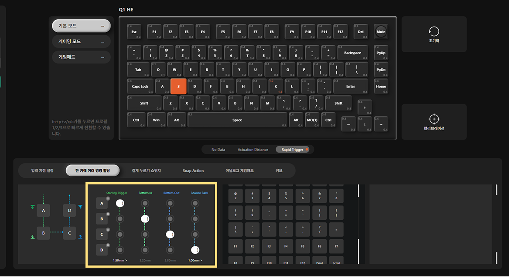Choose the F6 key in the key picker
The width and height of the screenshot is (509, 279).
319,246
